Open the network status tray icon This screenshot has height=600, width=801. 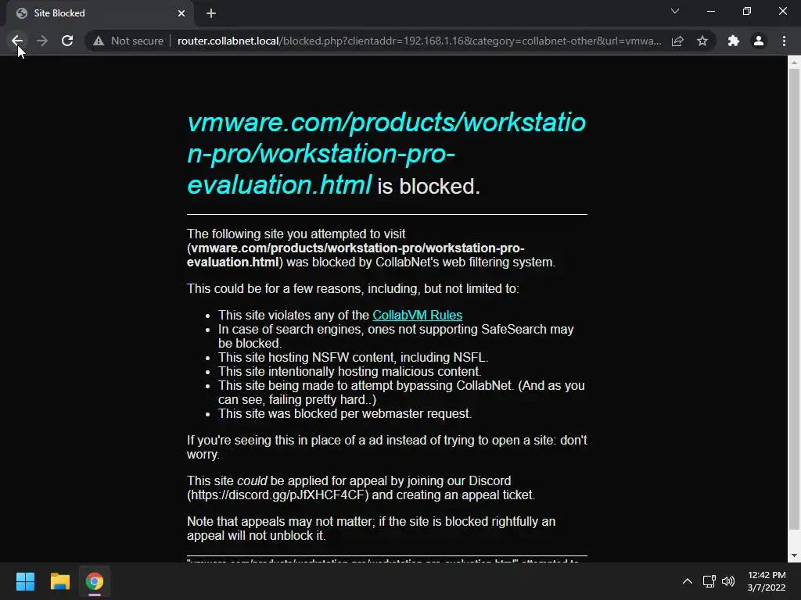[x=709, y=581]
